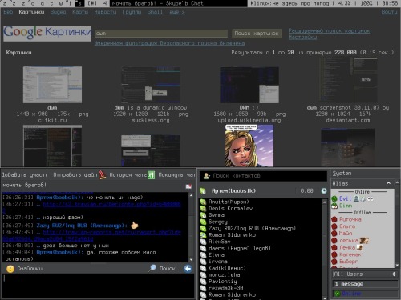401x300 pixels.
Task: Switch to the Видео tab
Action: point(58,12)
